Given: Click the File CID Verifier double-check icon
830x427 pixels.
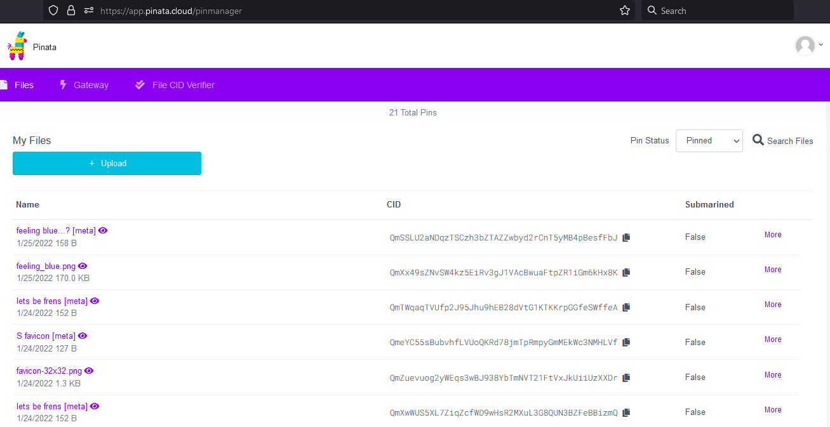Looking at the screenshot, I should [x=140, y=84].
